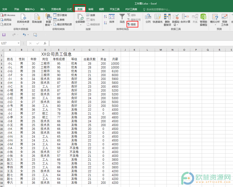
Task: Click the 连接 connections icon
Action: 91,15
